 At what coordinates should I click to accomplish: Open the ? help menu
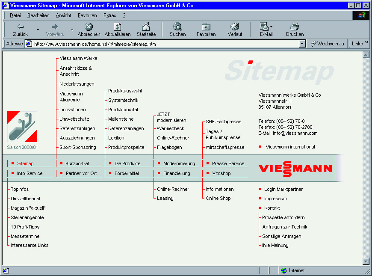(124, 15)
